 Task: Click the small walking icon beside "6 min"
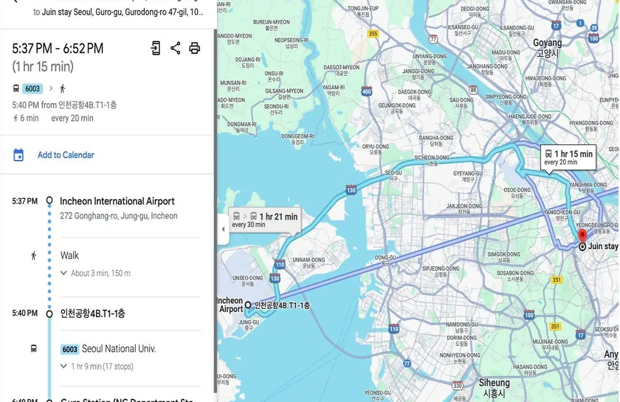(15, 118)
